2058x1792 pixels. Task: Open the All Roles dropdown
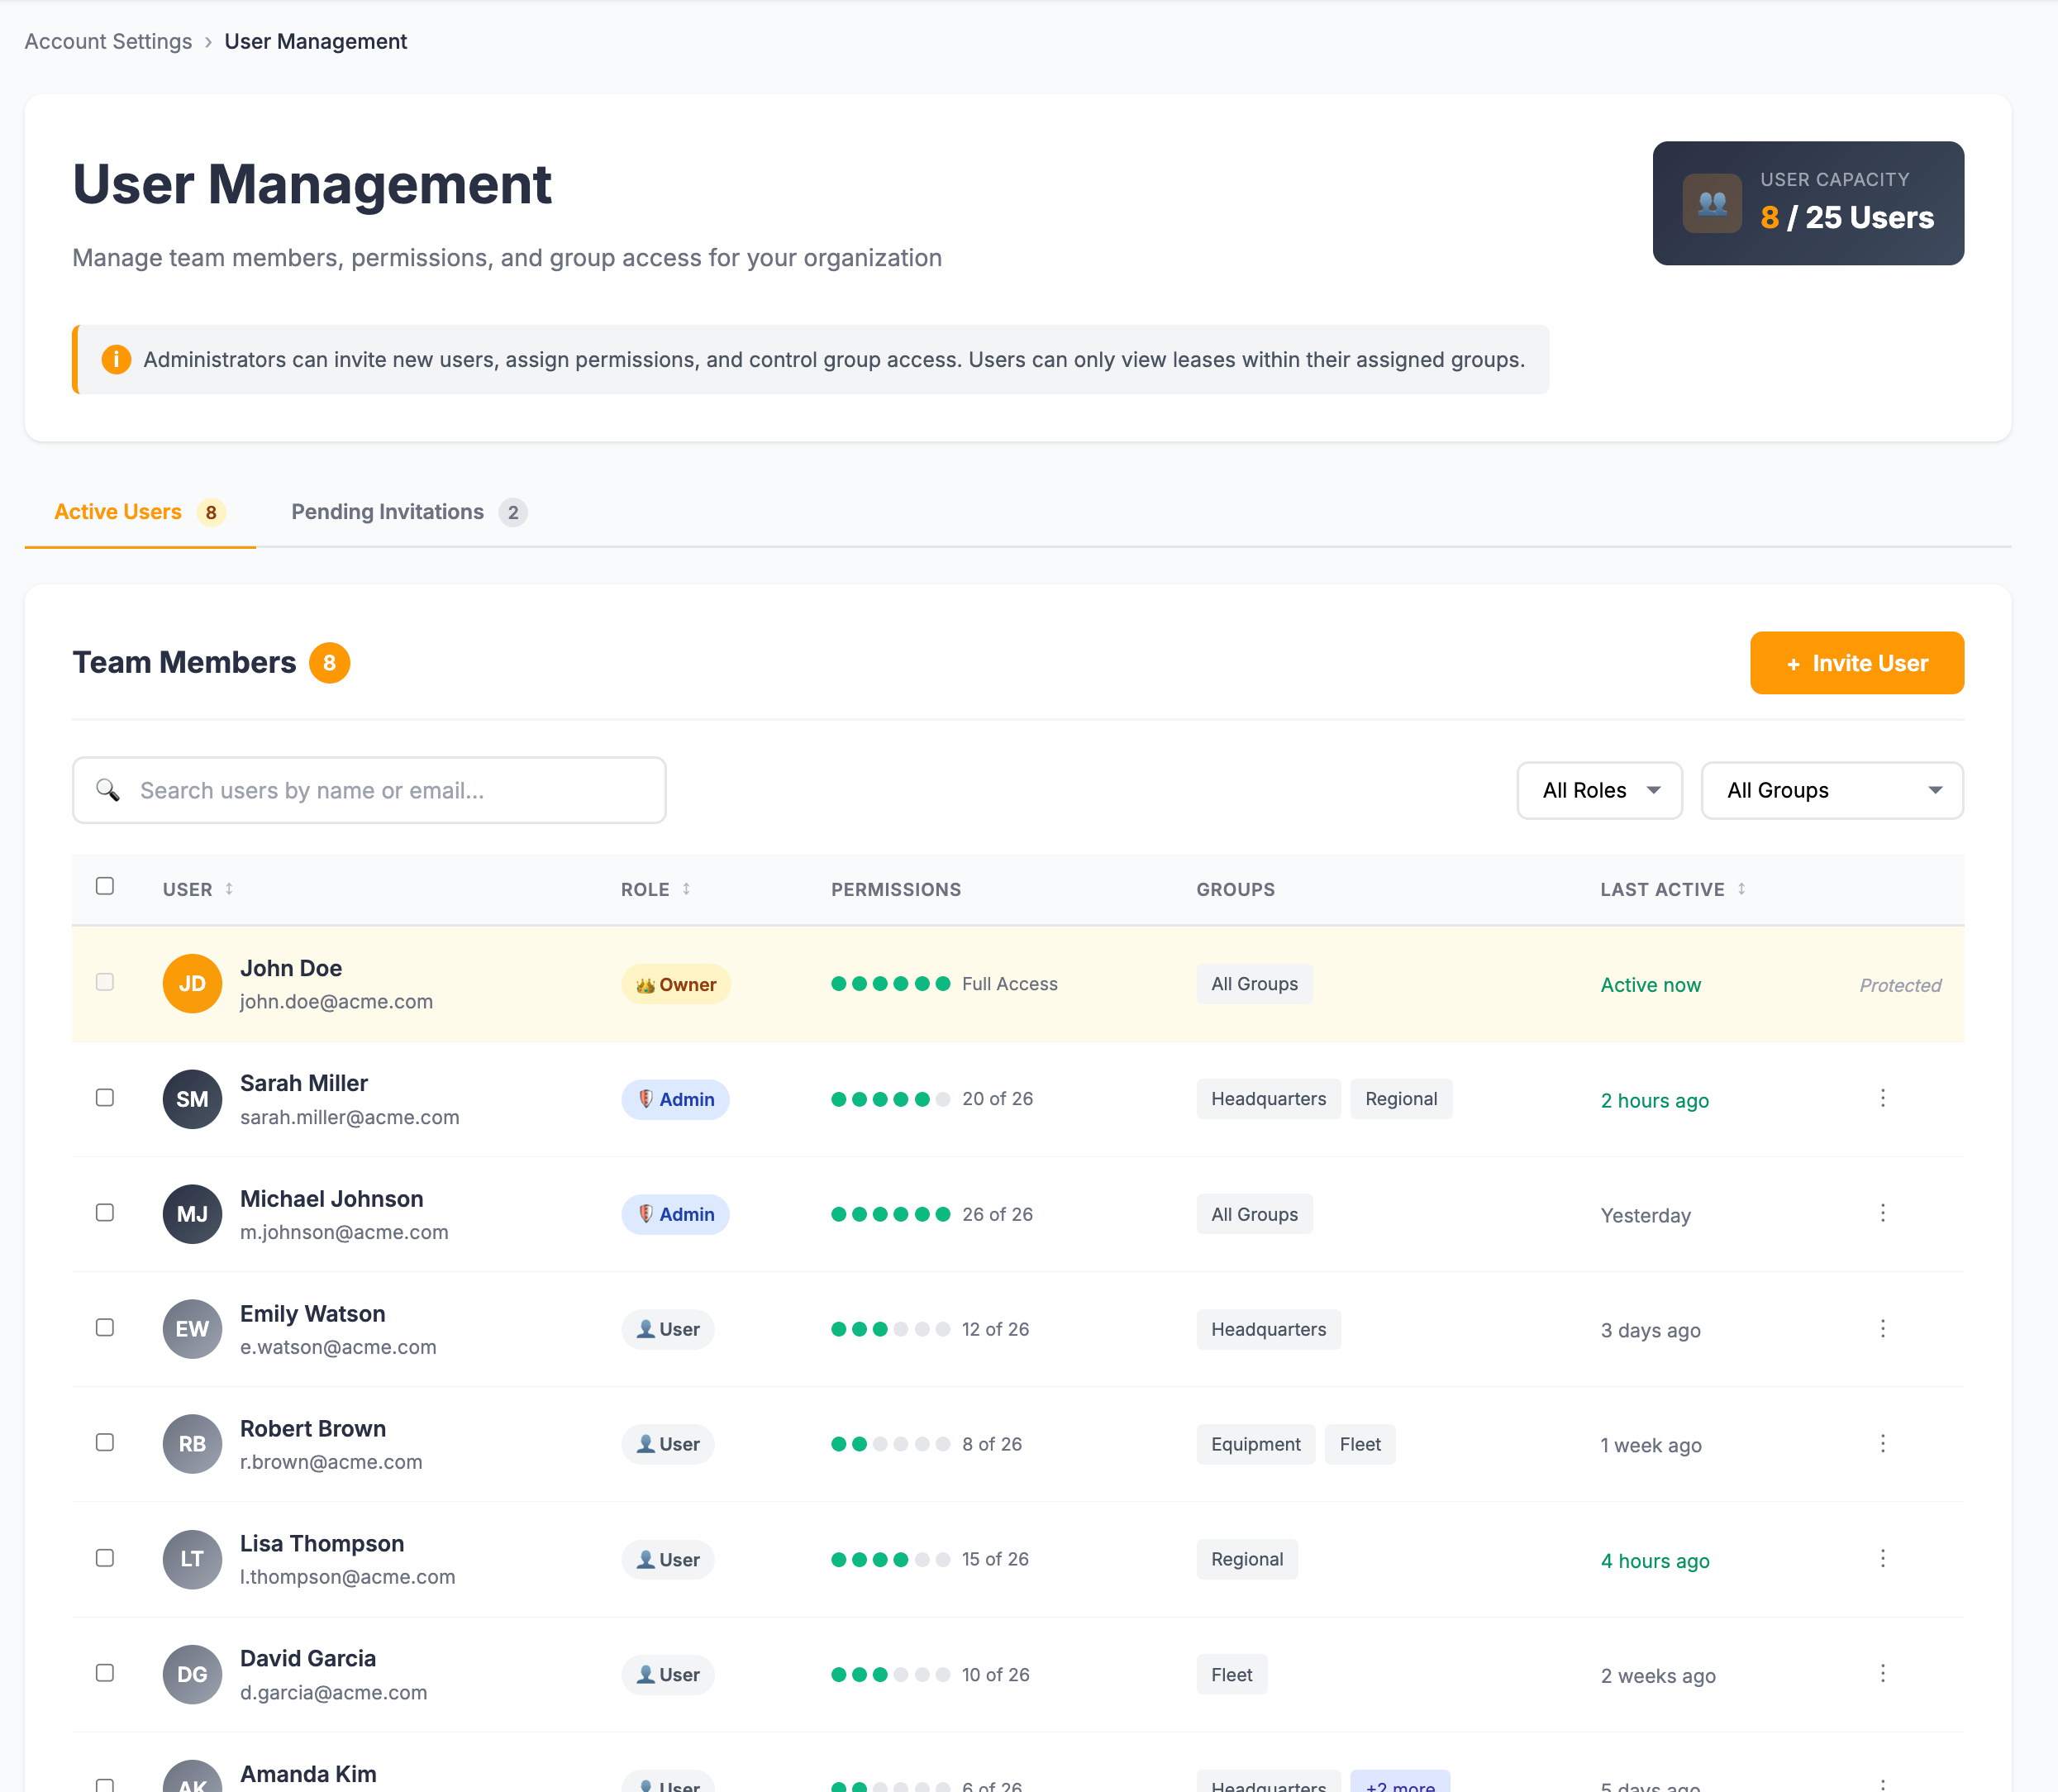(1598, 790)
